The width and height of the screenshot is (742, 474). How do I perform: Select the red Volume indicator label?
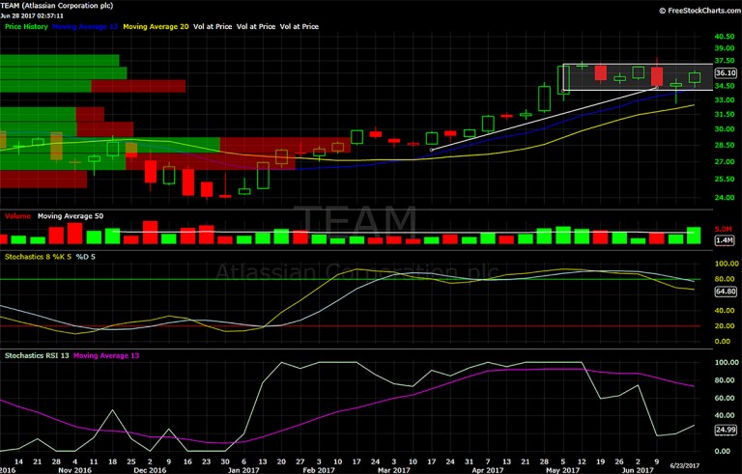point(17,216)
